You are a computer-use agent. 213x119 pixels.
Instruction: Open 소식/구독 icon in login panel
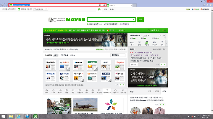(x=154, y=43)
